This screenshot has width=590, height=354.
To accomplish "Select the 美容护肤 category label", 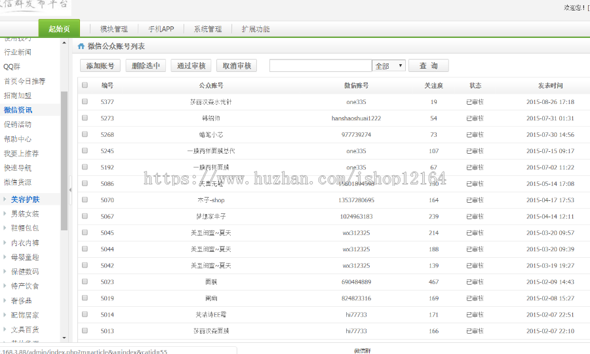I will [25, 200].
